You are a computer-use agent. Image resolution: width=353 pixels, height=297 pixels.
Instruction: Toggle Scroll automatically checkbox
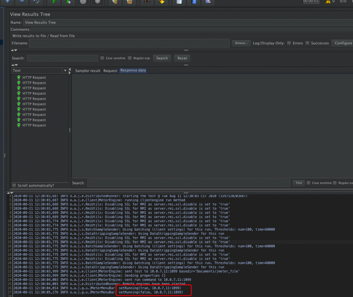14,185
